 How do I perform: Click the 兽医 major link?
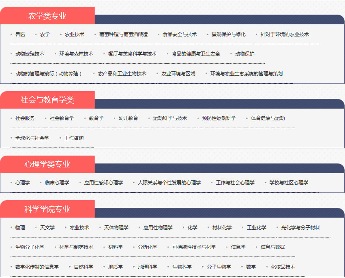click(20, 34)
